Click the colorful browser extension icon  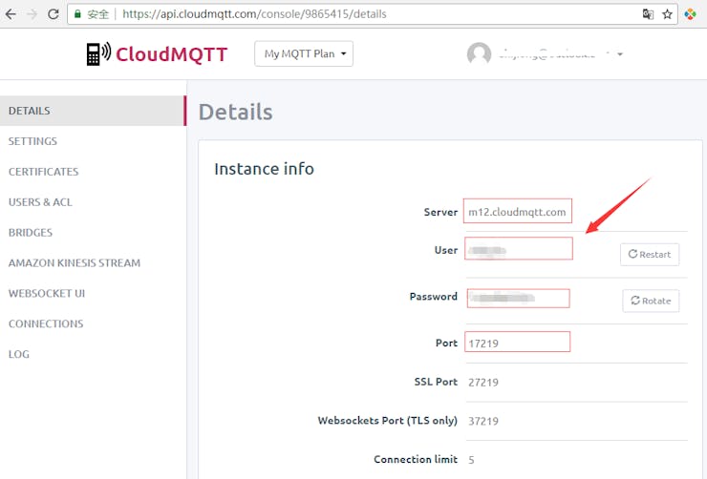691,14
